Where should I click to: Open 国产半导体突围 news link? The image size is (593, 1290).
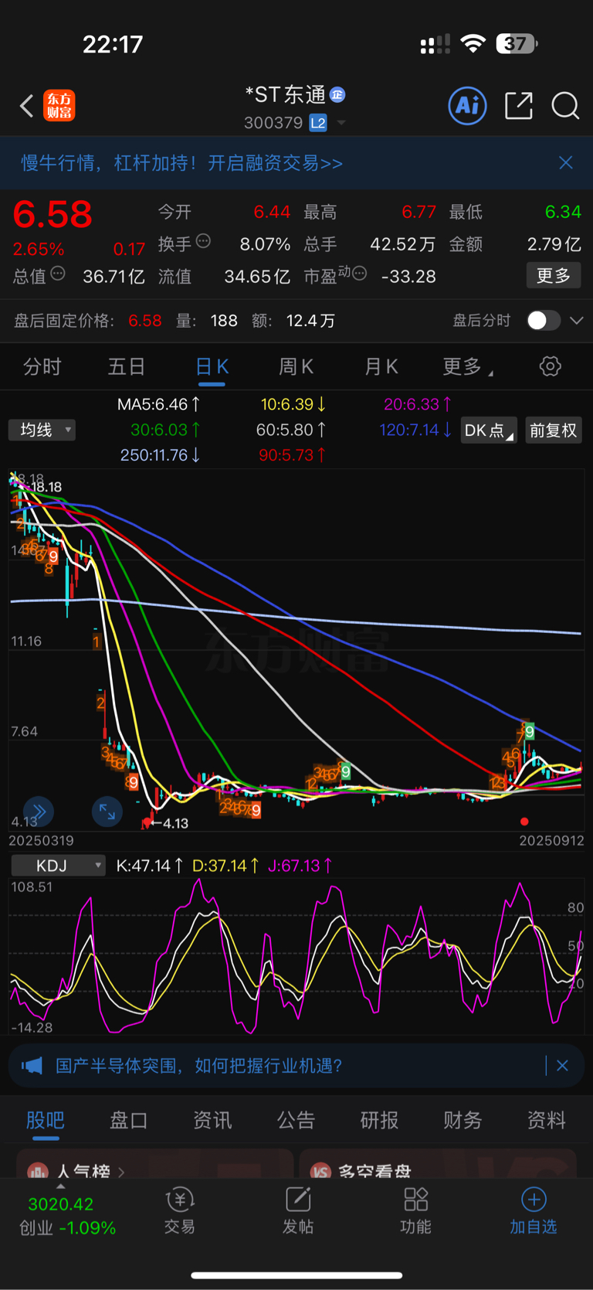(199, 1066)
